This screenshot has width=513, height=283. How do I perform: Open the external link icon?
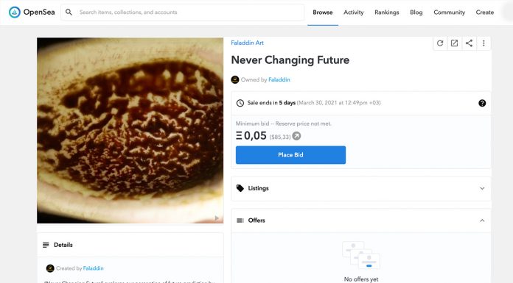454,43
